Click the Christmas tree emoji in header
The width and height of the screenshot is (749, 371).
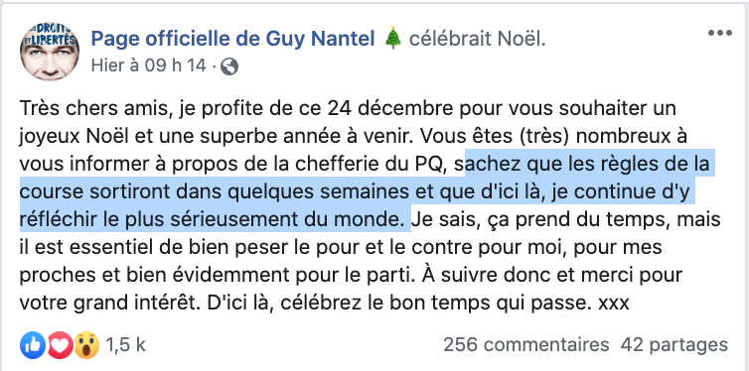pos(392,40)
